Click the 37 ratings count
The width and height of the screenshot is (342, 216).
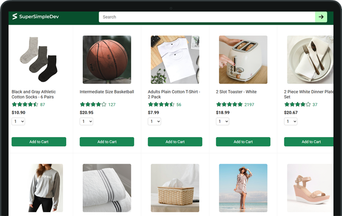point(315,105)
